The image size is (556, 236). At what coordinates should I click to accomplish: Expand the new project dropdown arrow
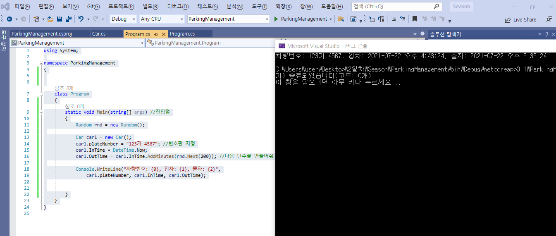(x=43, y=19)
